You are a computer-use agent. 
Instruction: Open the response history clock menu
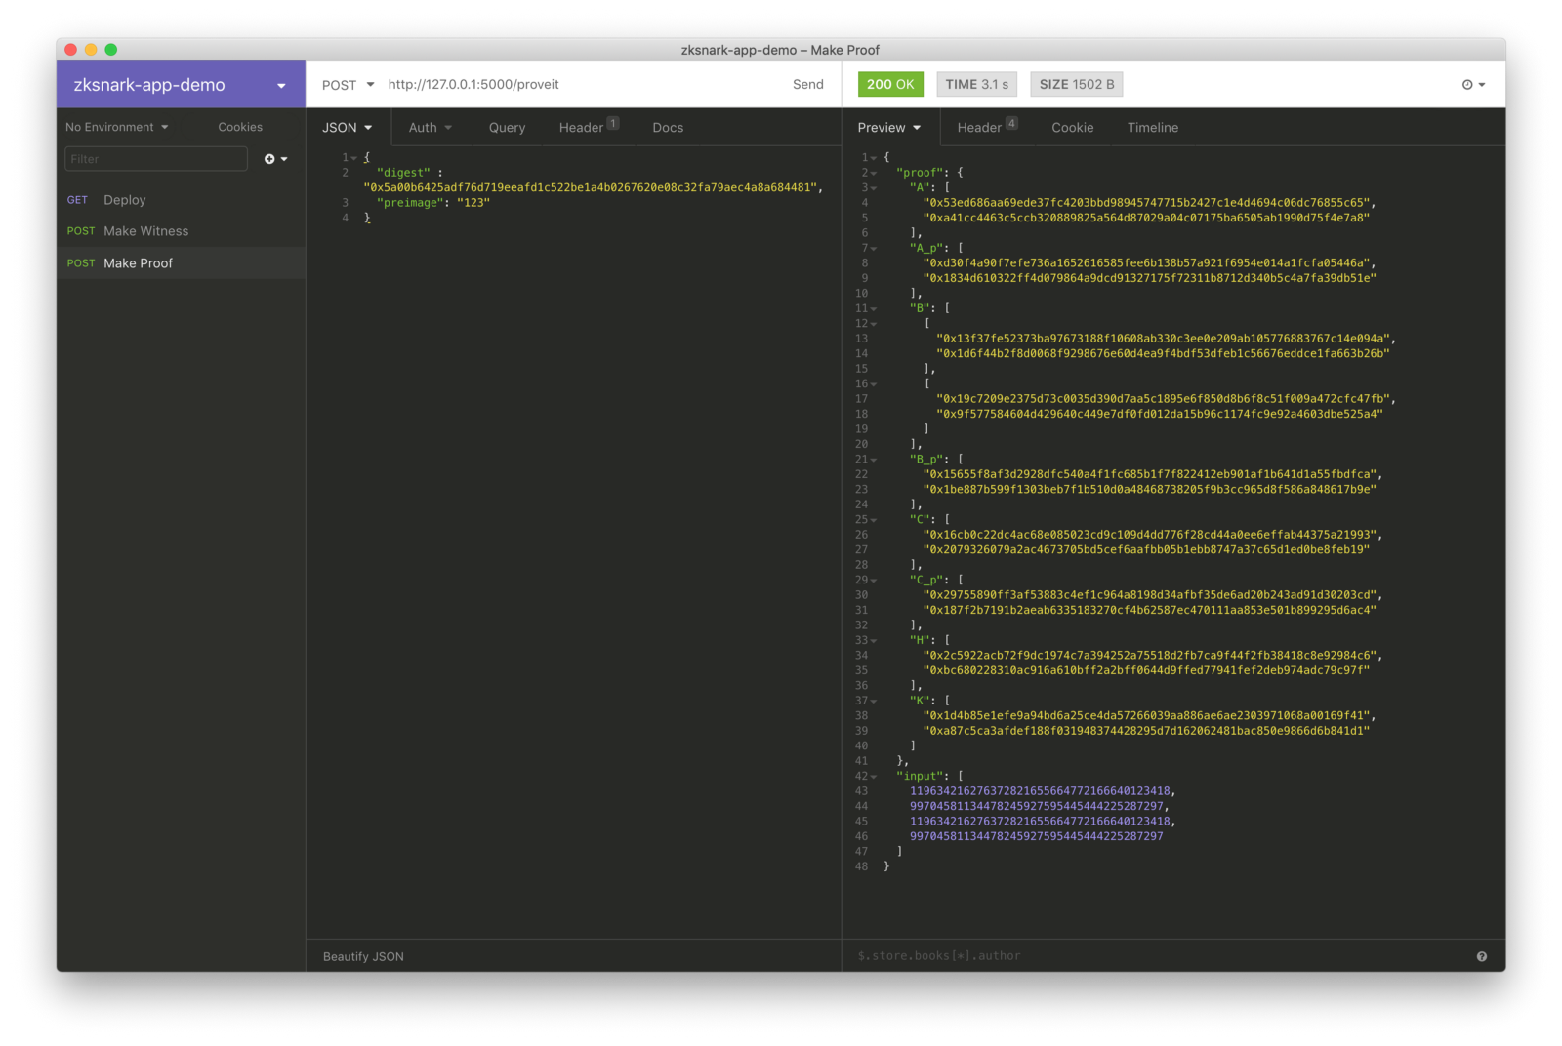(x=1473, y=85)
